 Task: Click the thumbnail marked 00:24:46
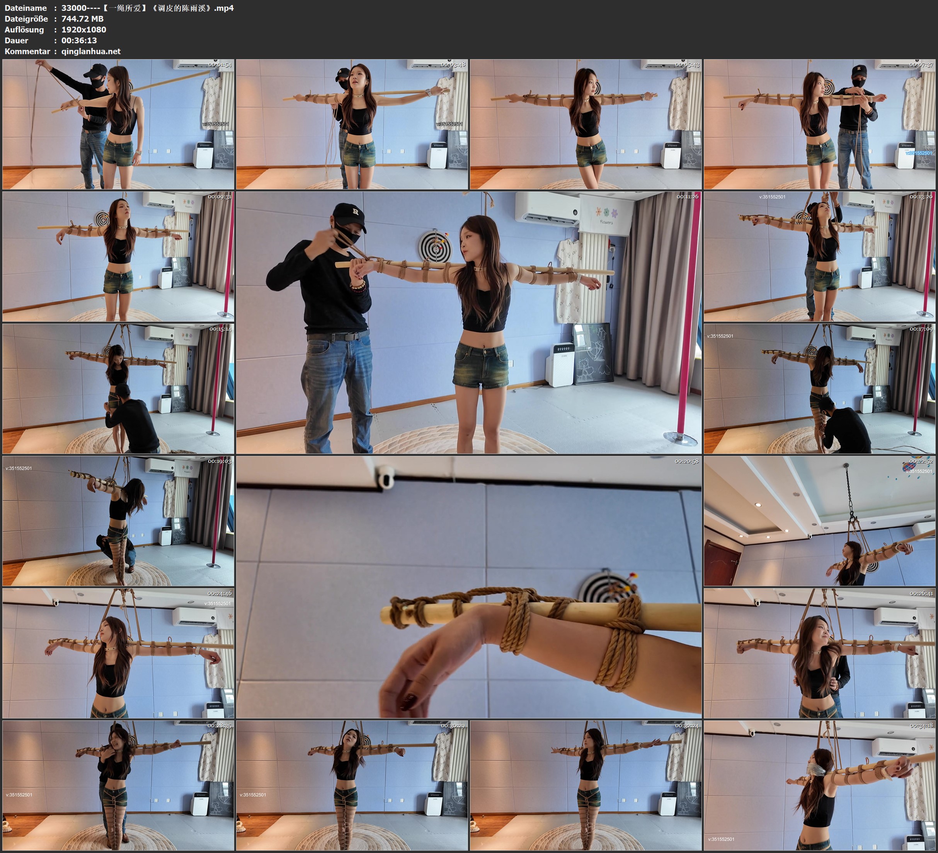118,653
